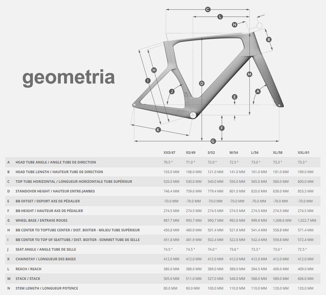326x295 pixels.
Task: Select the Head Tube Angle row label
Action: point(56,162)
